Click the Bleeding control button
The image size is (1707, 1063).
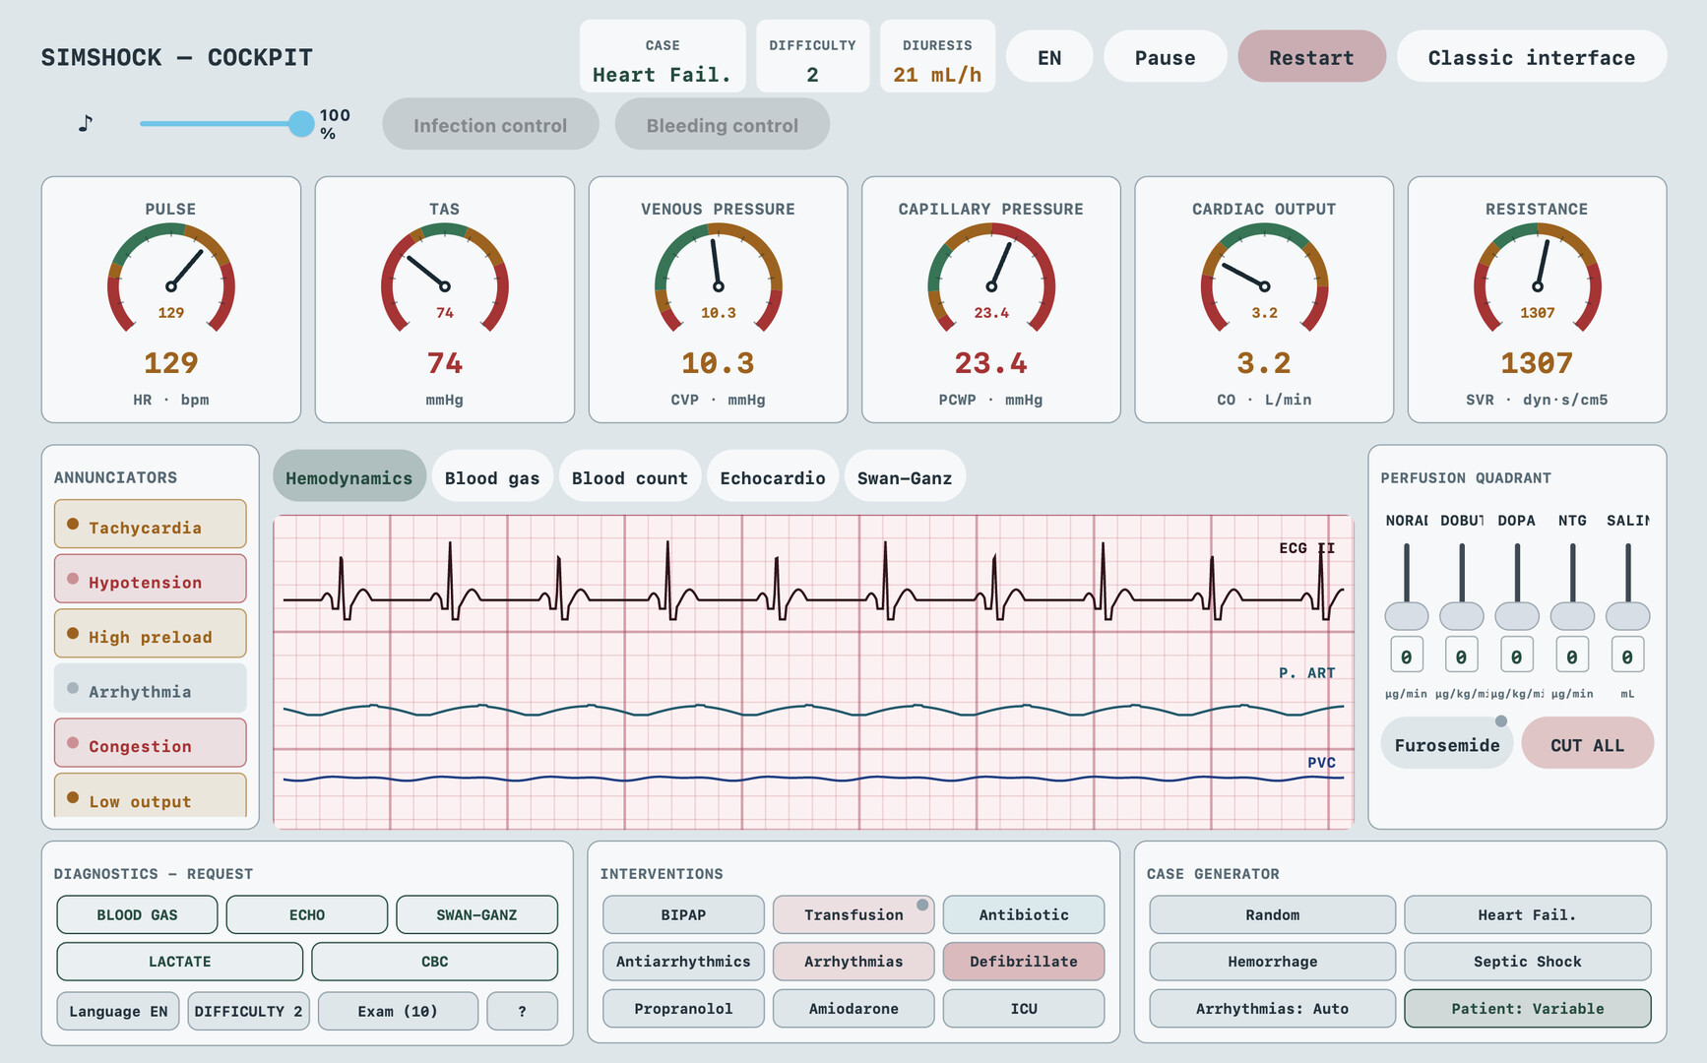(723, 125)
